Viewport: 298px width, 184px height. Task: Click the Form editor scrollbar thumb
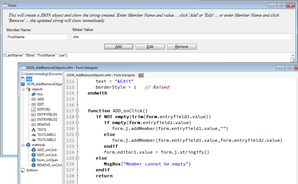pyautogui.click(x=292, y=60)
